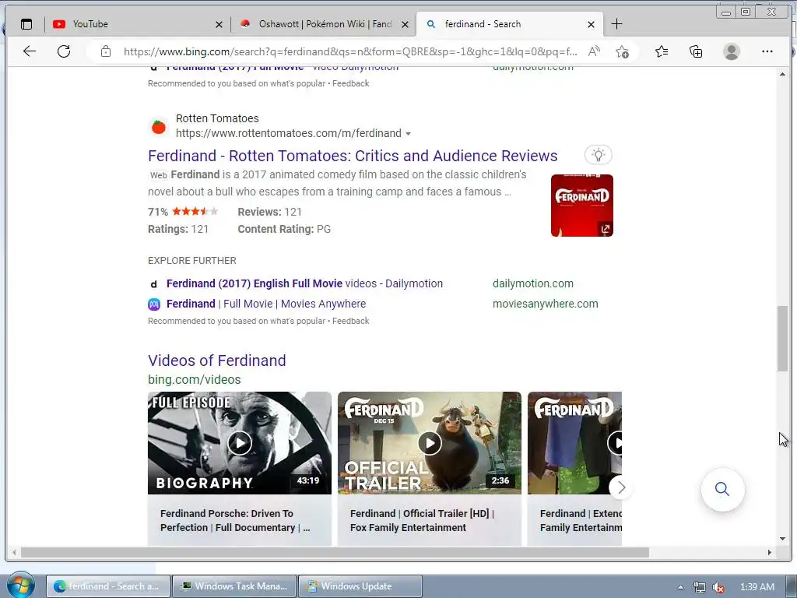This screenshot has width=797, height=598.
Task: Click the 71% star rating
Action: point(183,212)
